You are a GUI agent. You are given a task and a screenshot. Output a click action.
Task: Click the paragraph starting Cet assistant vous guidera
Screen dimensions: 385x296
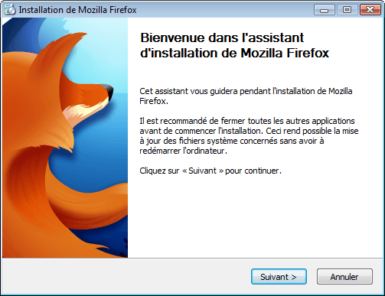tap(246, 96)
